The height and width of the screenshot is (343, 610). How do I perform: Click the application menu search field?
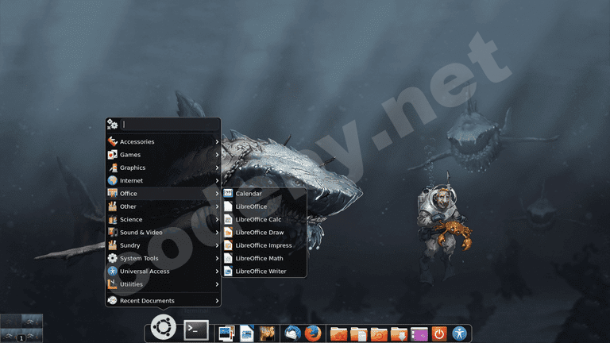(x=169, y=125)
